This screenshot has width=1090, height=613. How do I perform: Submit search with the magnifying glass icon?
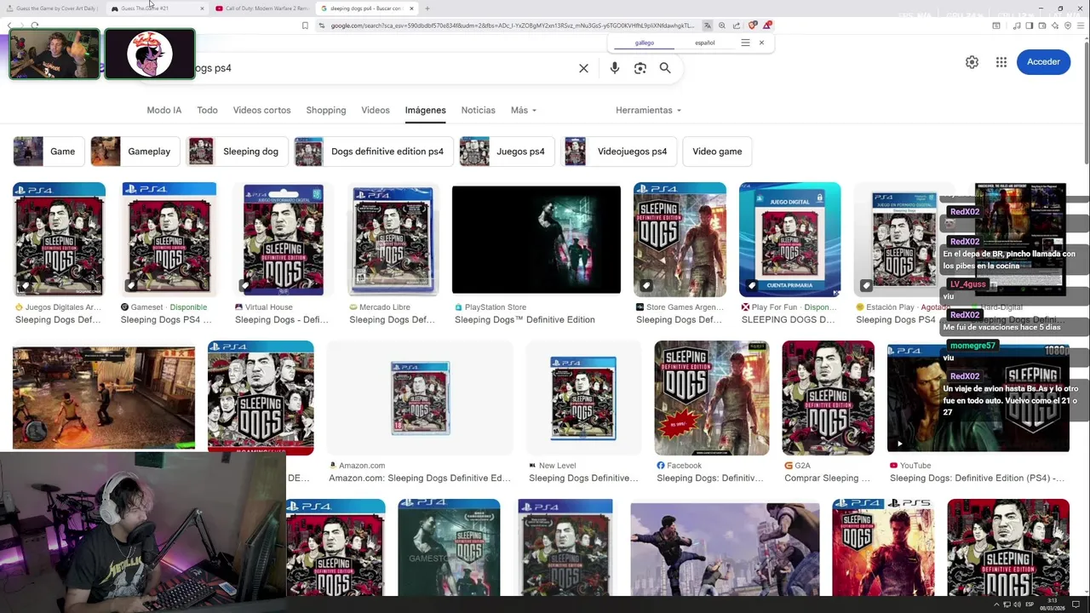point(665,68)
